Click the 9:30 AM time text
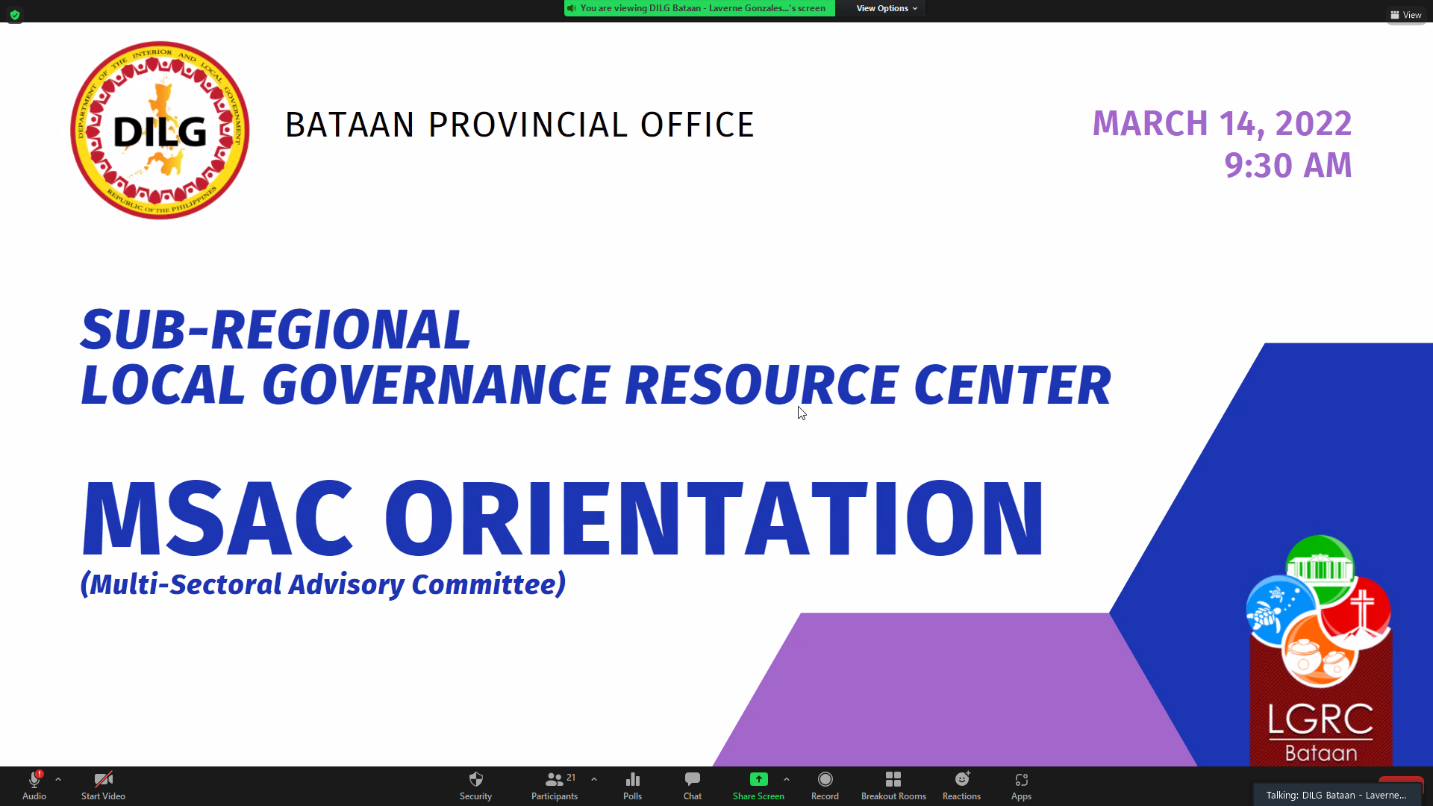Viewport: 1433px width, 806px height. point(1287,165)
